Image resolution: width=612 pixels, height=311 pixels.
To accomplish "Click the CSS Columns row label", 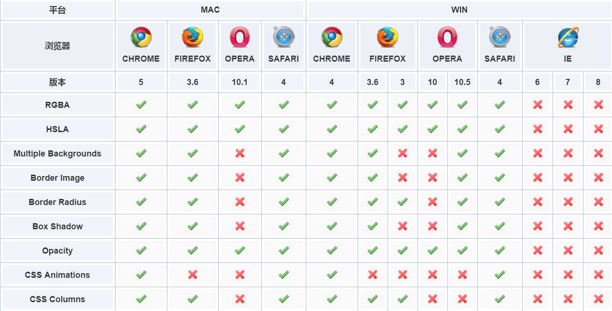I will pos(58,299).
